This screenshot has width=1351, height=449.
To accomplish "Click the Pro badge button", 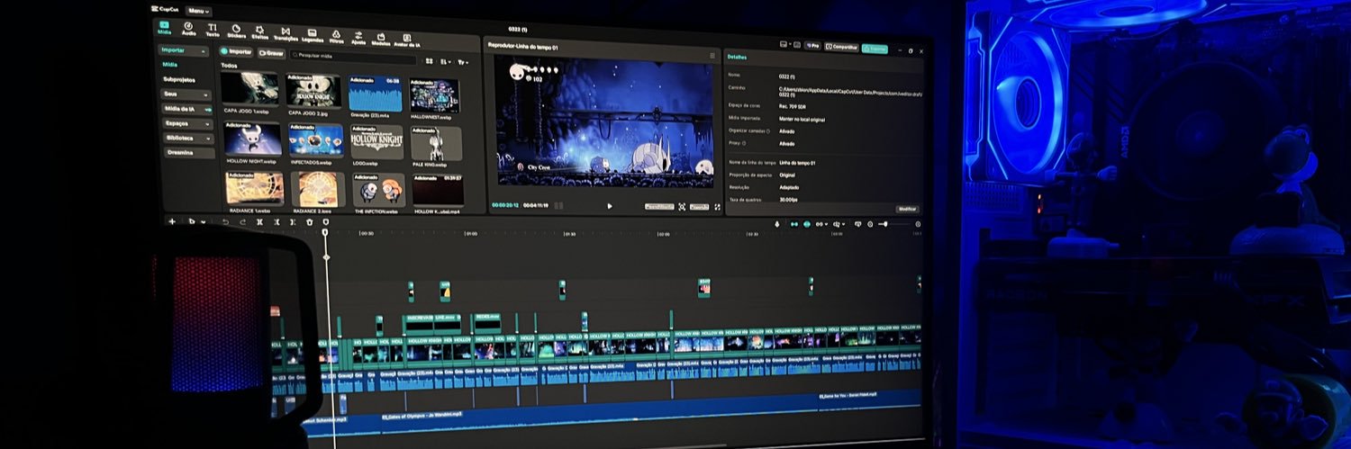I will (812, 45).
